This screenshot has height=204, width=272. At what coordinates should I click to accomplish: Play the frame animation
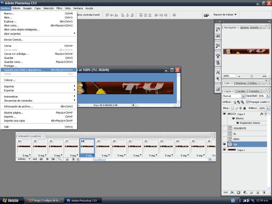pyautogui.click(x=48, y=159)
